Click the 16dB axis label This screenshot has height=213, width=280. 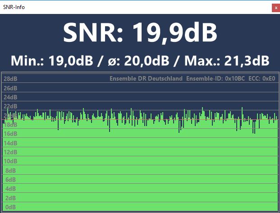[x=10, y=134]
